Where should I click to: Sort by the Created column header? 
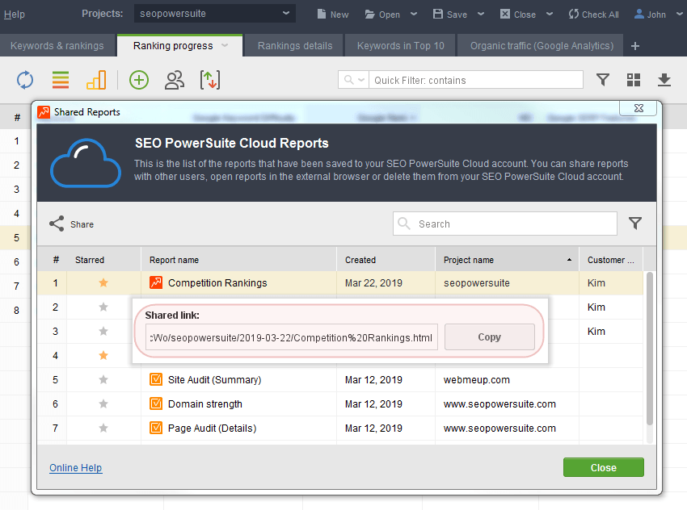[x=386, y=260]
